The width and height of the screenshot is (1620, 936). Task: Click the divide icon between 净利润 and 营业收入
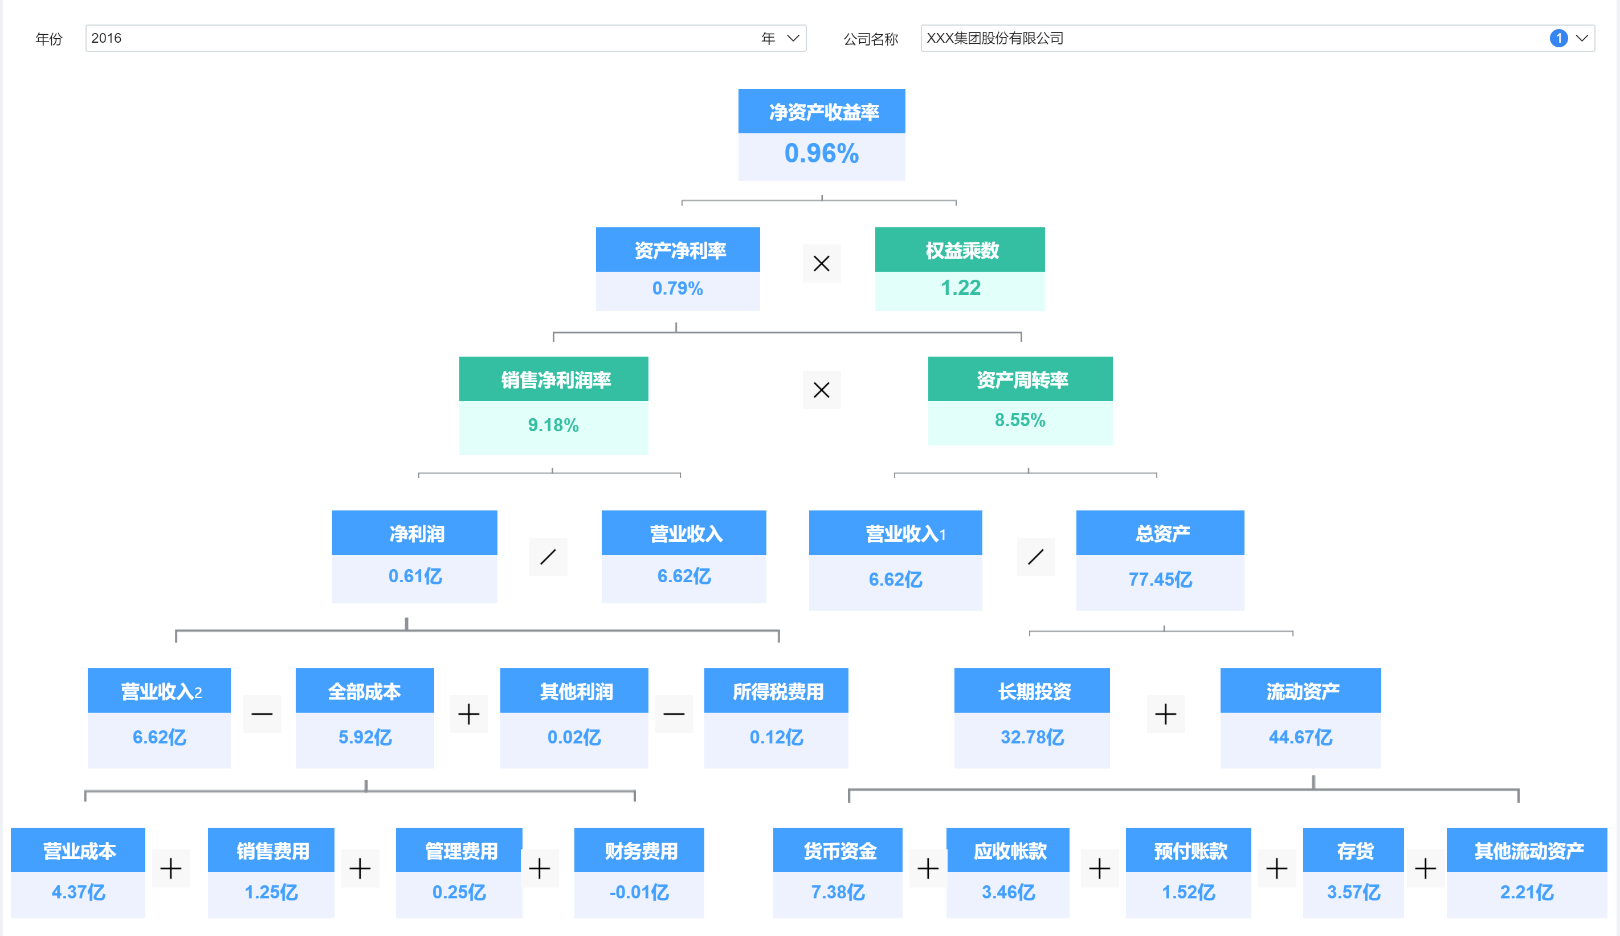point(548,557)
